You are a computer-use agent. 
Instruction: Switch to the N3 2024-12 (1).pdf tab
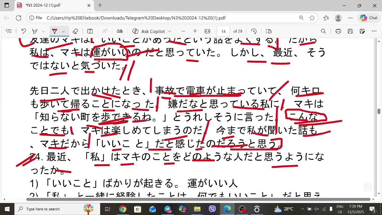tap(54, 5)
